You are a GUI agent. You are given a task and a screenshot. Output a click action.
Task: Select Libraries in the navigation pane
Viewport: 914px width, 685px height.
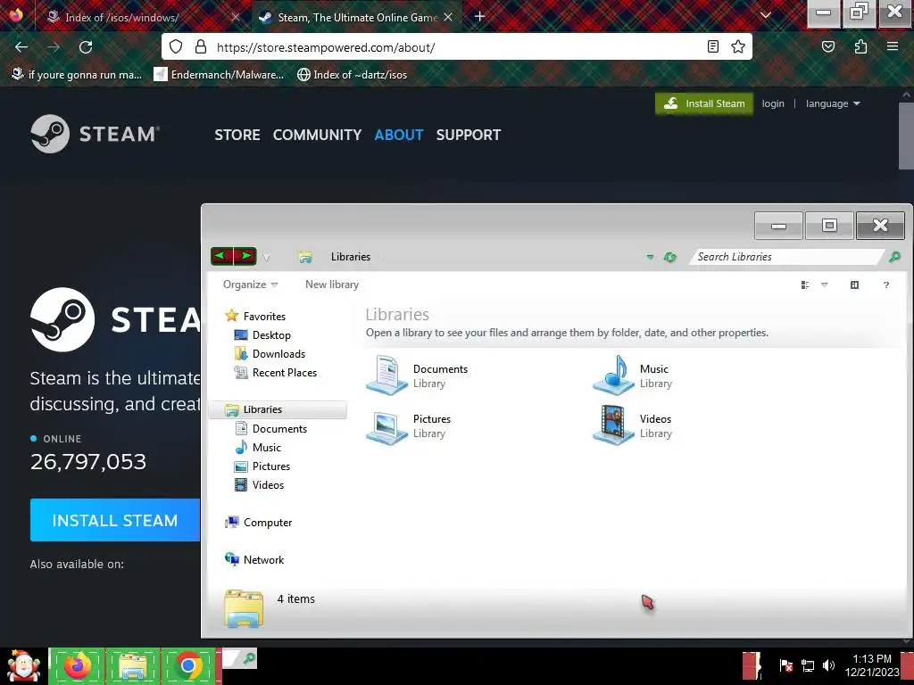click(x=278, y=409)
